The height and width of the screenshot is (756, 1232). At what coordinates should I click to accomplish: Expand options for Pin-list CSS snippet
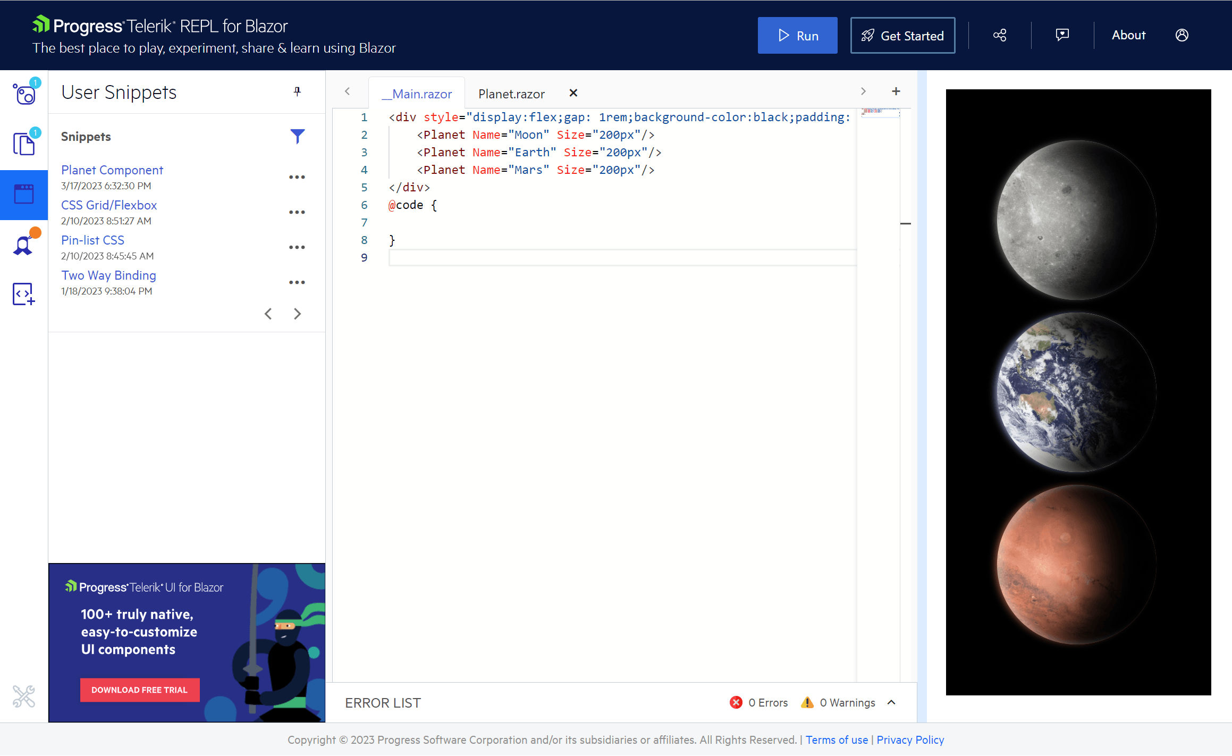pos(298,247)
